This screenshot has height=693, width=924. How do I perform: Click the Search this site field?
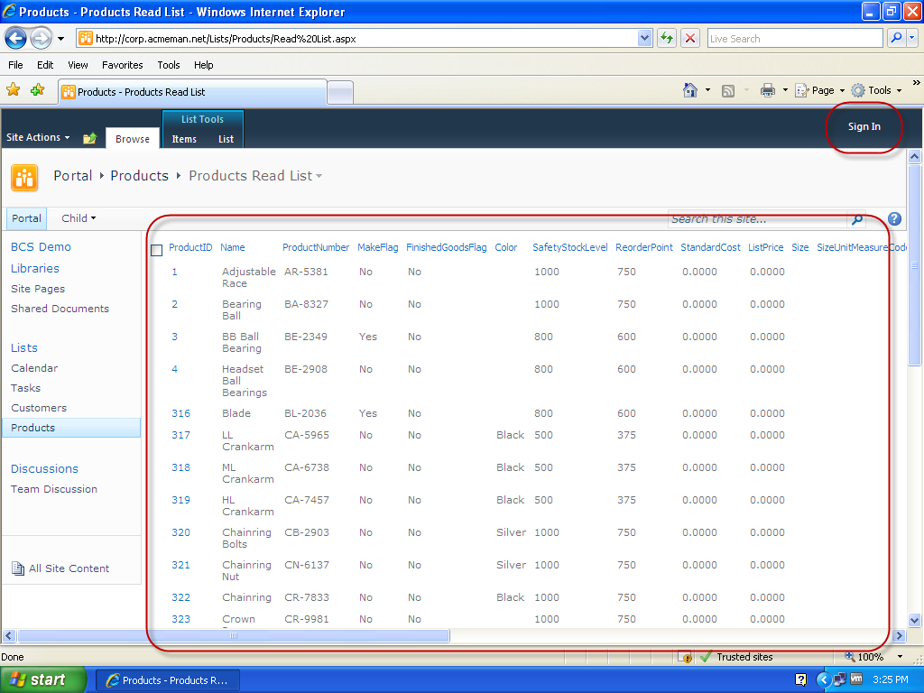[756, 219]
